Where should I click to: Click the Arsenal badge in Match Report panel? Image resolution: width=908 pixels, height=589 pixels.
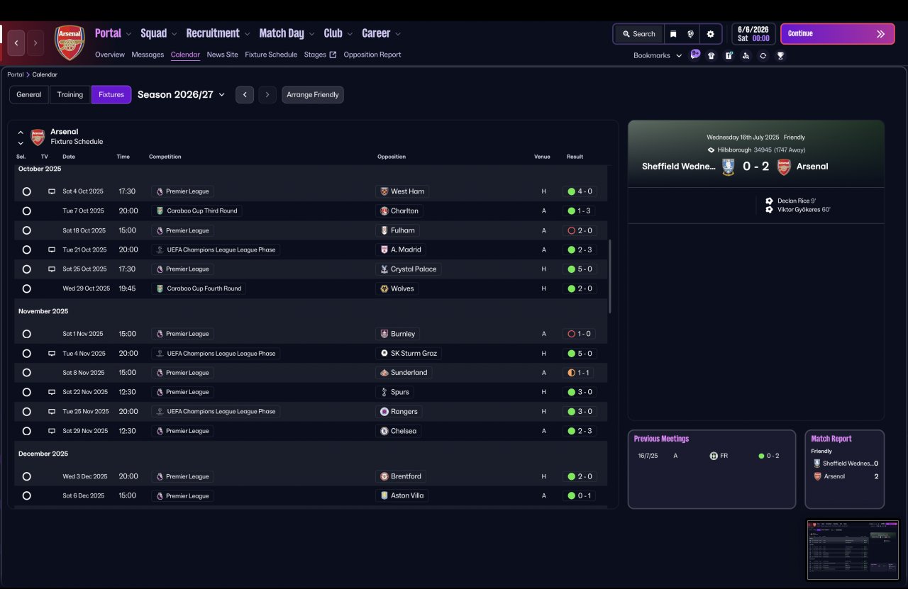click(x=817, y=476)
